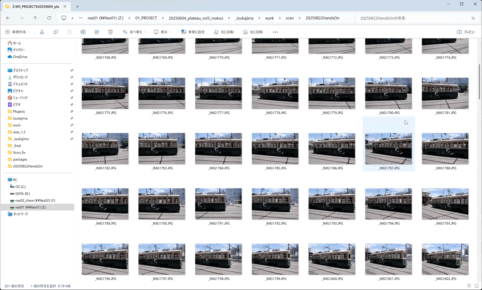Viewport: 482px width, 290px height.
Task: Refresh the current folder view
Action: tap(49, 18)
